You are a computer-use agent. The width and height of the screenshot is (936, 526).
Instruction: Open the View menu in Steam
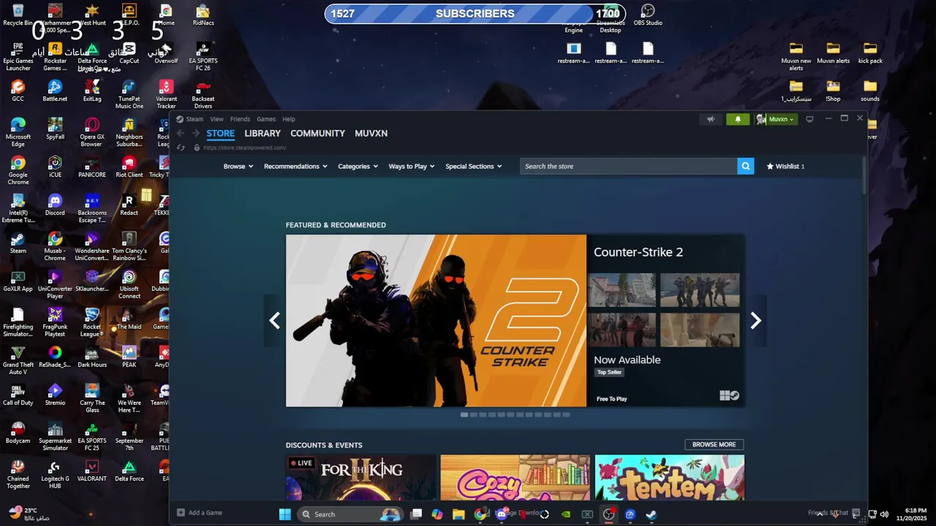216,119
